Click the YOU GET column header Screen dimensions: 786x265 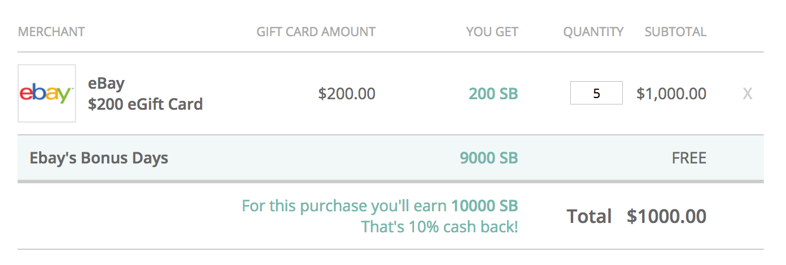(x=492, y=32)
